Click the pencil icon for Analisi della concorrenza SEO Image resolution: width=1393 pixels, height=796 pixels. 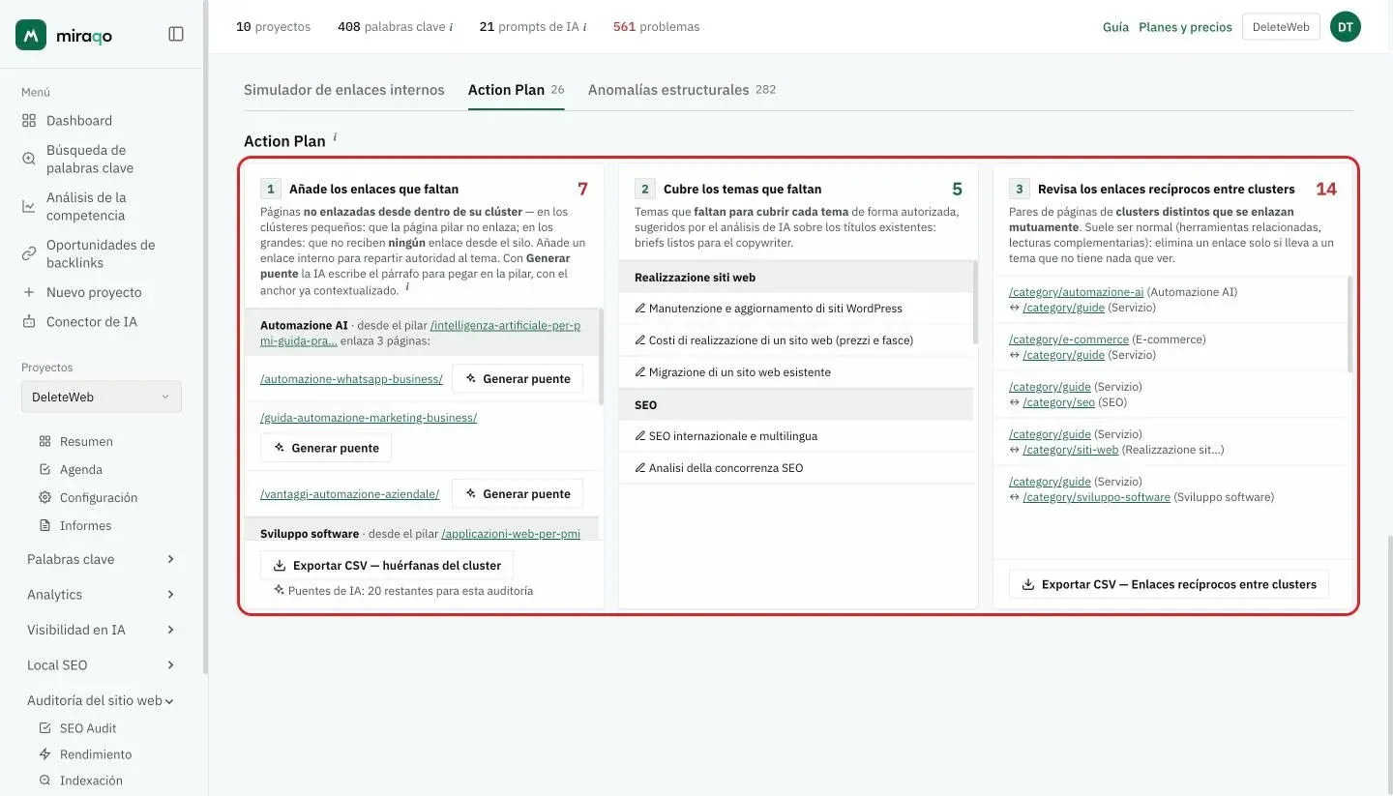(x=639, y=468)
